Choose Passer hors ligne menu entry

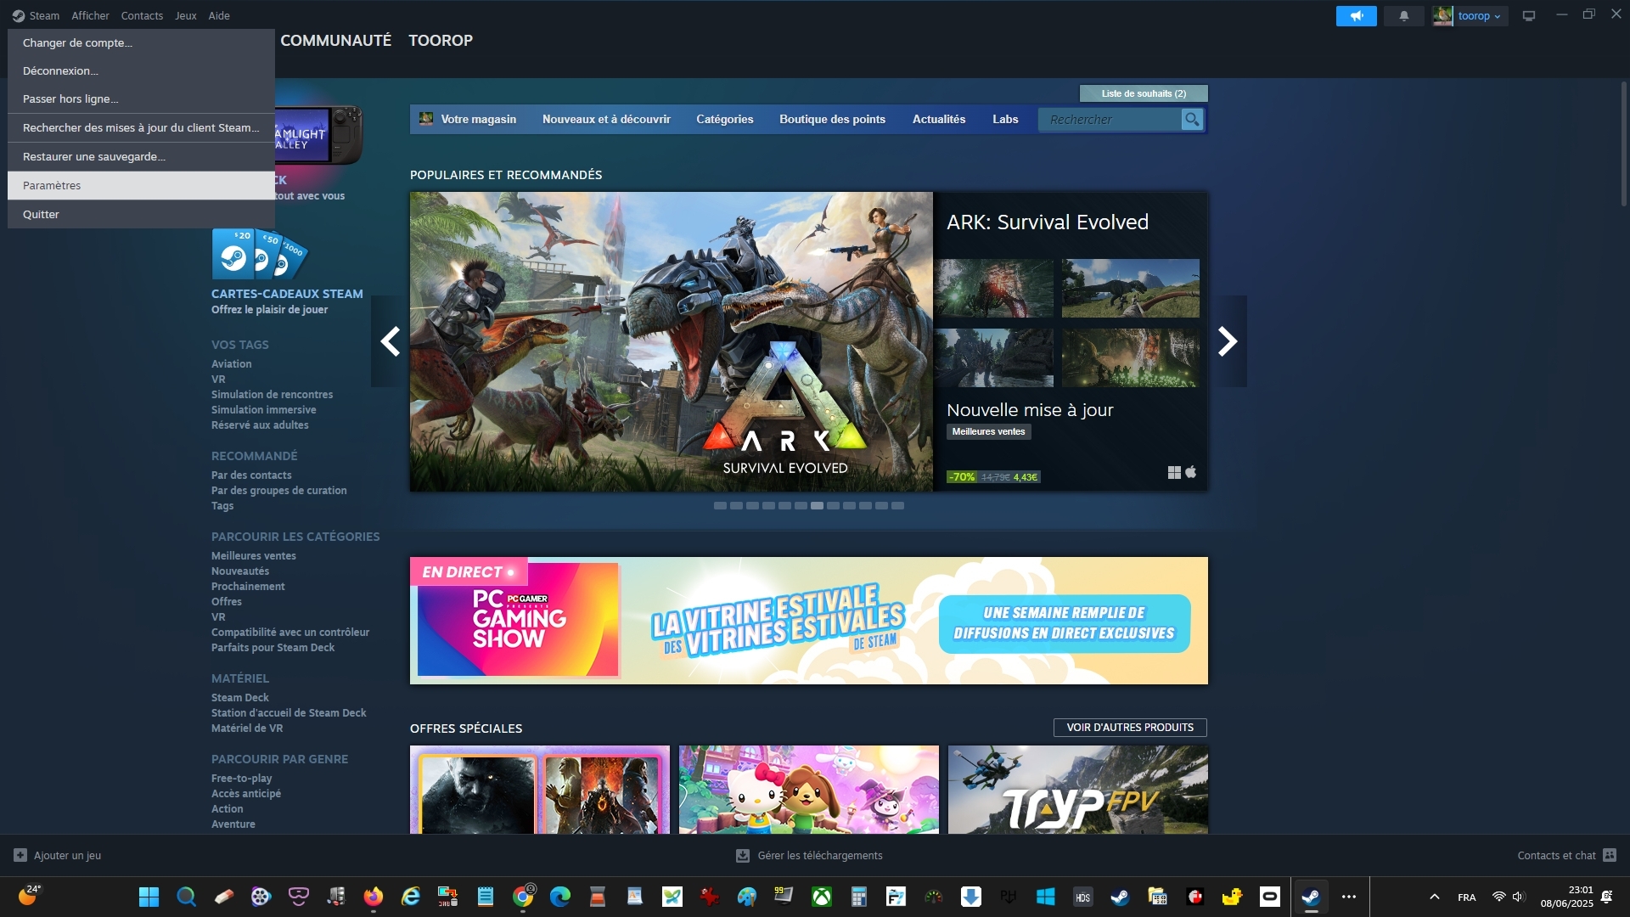70,99
